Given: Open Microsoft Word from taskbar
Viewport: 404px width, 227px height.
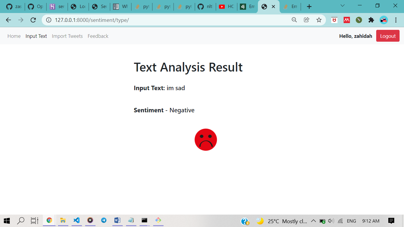Looking at the screenshot, I should (117, 220).
